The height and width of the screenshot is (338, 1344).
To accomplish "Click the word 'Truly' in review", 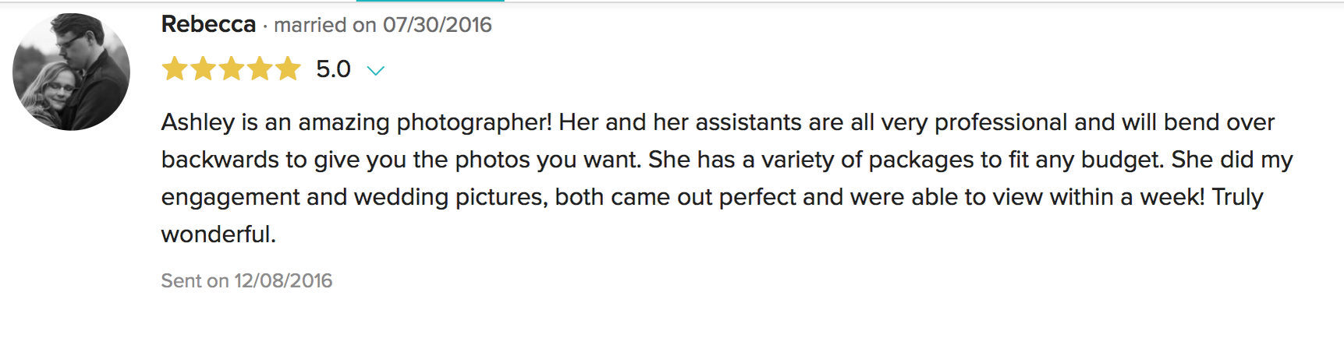I will tap(1237, 197).
